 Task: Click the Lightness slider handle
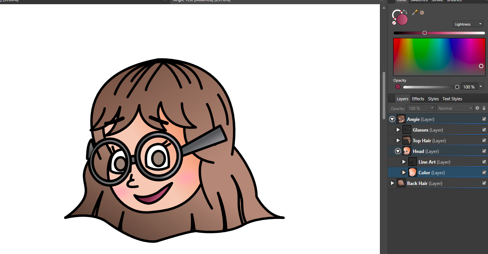pos(425,33)
